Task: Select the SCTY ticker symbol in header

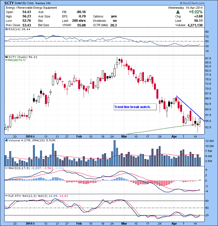Action: click(9, 3)
